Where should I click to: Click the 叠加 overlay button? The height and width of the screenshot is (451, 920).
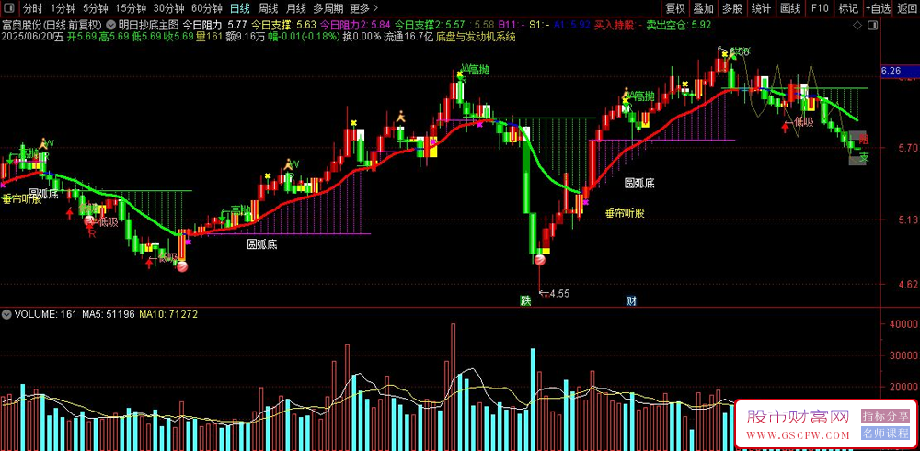coord(704,8)
